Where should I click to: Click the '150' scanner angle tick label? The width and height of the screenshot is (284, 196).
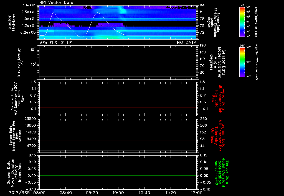[203, 52]
